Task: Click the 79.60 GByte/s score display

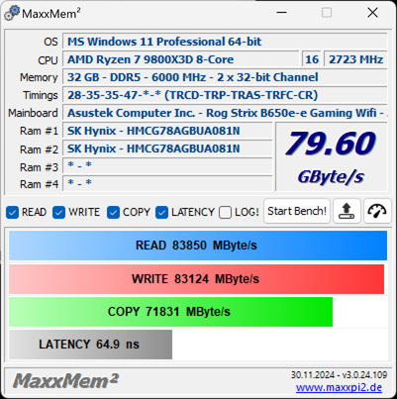Action: coord(331,156)
